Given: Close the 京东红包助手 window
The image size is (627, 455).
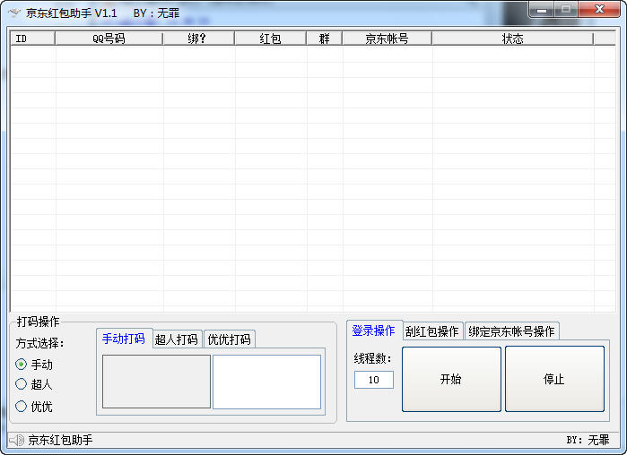Looking at the screenshot, I should (599, 10).
